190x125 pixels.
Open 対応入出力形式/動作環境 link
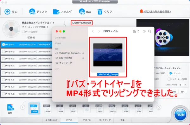tap(157, 12)
